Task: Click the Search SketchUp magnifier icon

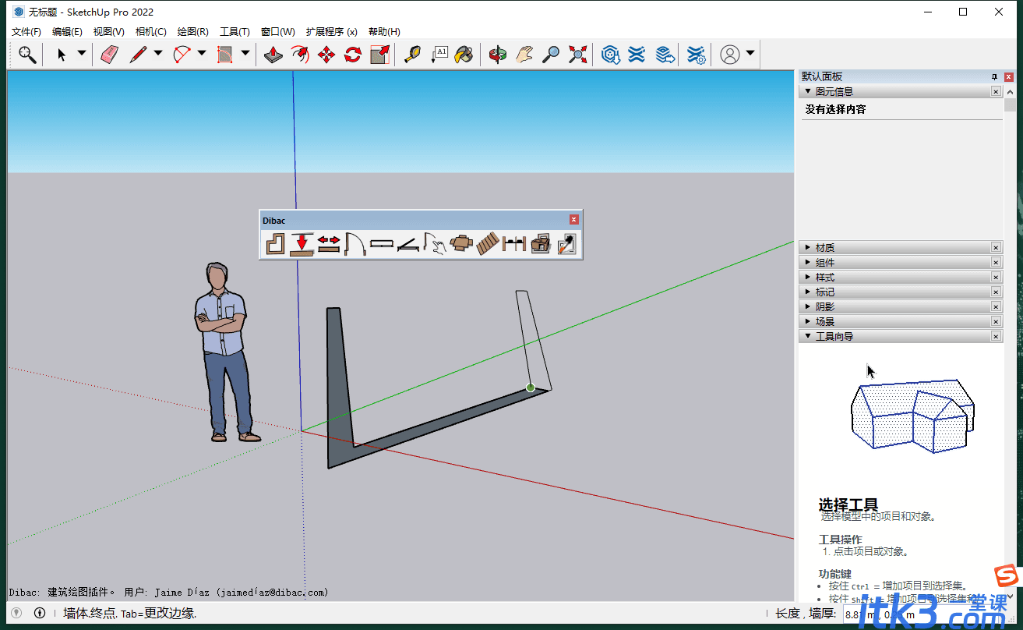Action: pyautogui.click(x=27, y=55)
